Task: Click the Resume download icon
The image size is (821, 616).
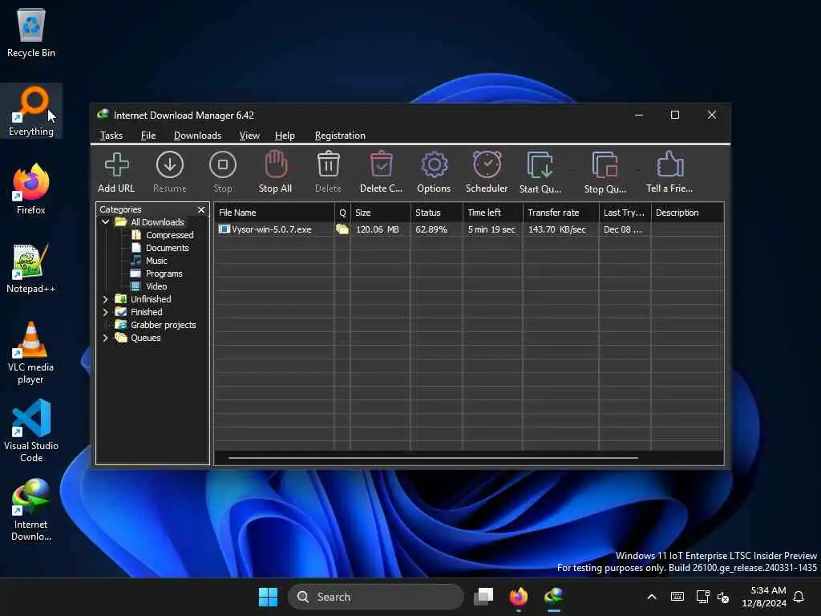Action: coord(170,164)
